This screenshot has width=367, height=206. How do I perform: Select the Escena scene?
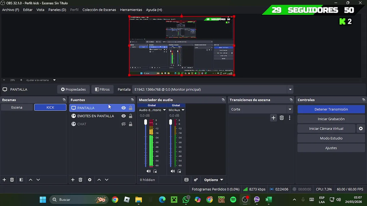17,108
